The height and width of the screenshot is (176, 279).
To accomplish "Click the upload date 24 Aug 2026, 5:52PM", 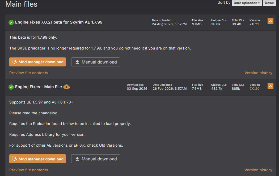I will pyautogui.click(x=169, y=24).
